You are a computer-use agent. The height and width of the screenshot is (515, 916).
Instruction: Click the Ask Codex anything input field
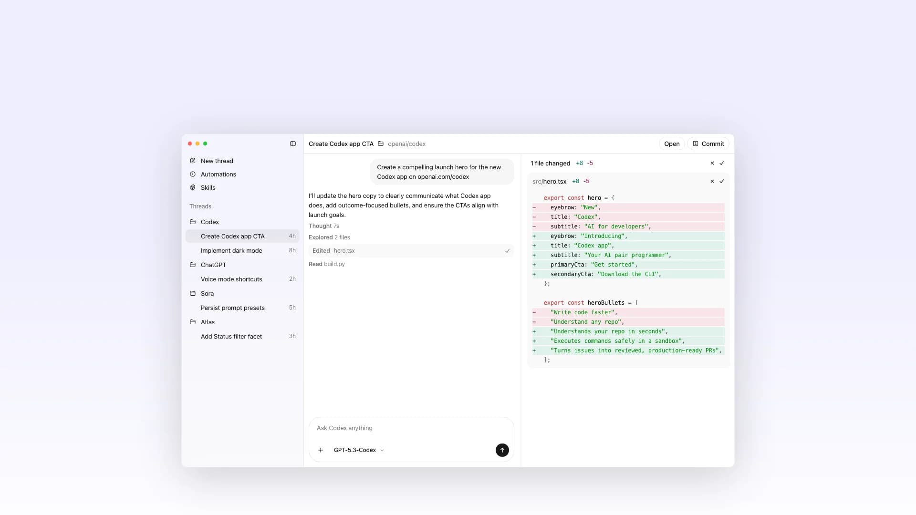[x=411, y=428]
